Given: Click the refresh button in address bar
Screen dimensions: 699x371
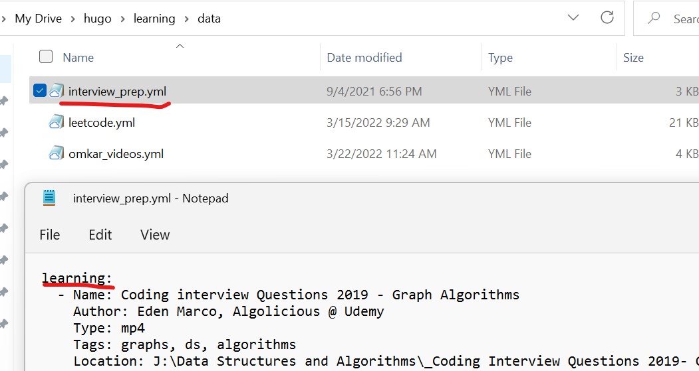Looking at the screenshot, I should 607,19.
